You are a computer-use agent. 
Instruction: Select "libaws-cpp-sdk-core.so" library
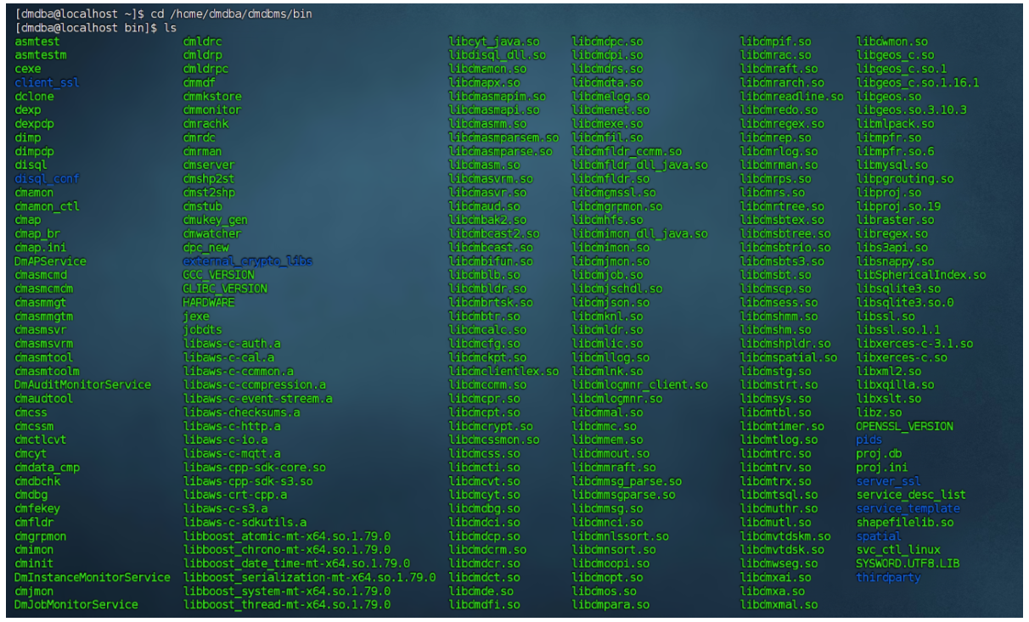pos(255,467)
